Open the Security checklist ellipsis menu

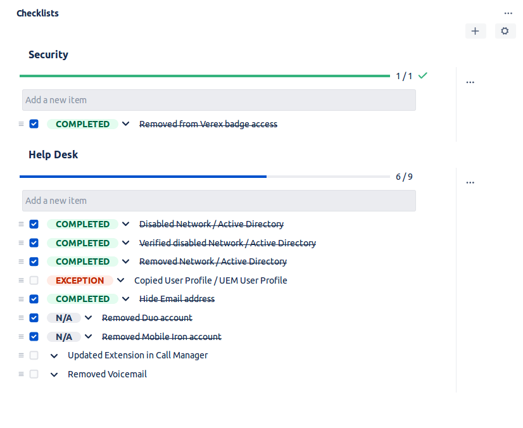pos(470,82)
